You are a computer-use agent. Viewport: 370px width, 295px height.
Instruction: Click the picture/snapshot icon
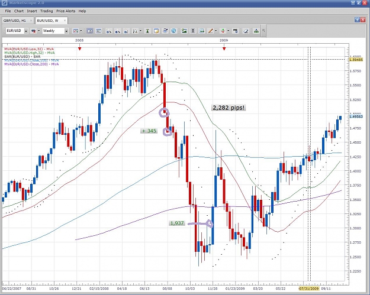184,31
